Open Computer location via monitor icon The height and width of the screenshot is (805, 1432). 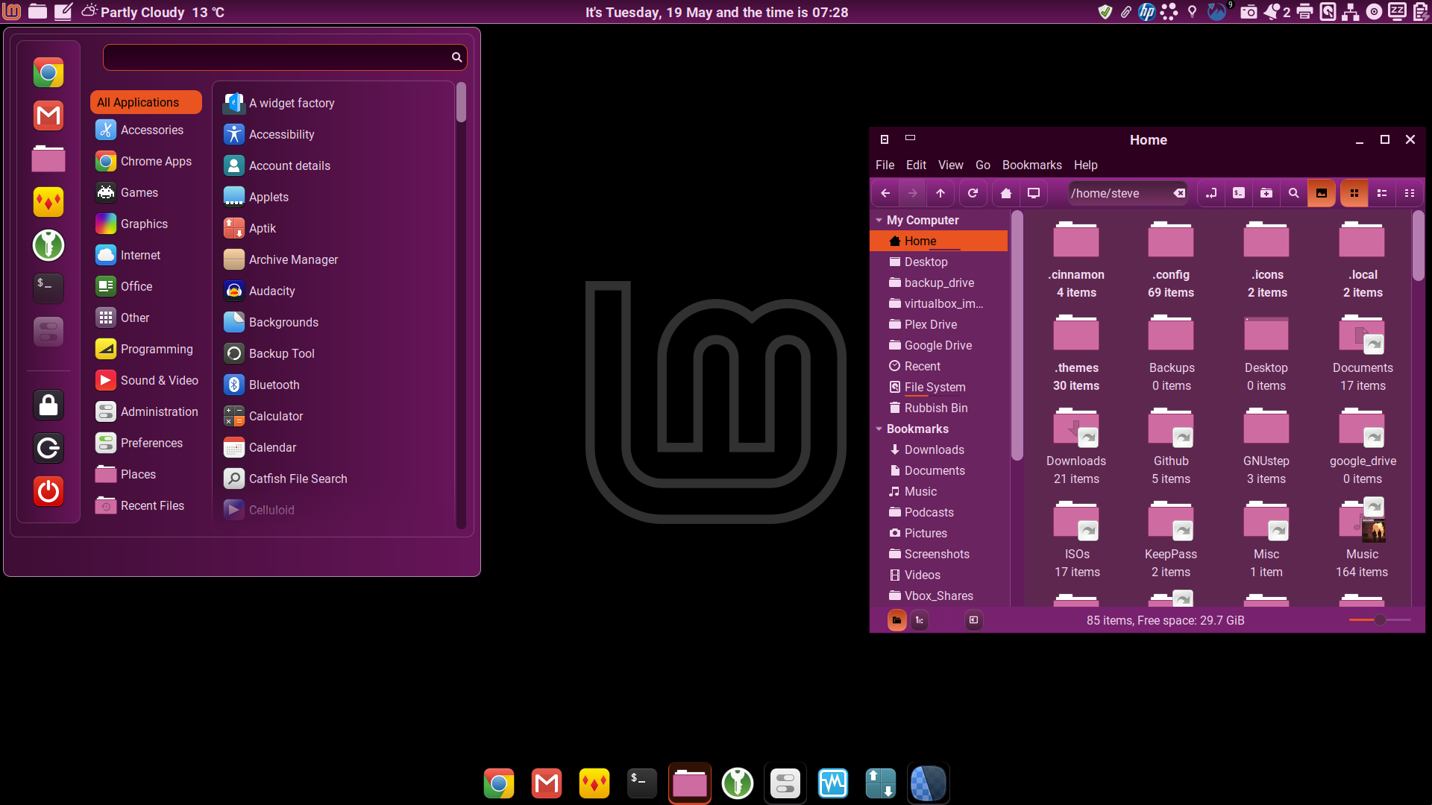(x=1034, y=193)
